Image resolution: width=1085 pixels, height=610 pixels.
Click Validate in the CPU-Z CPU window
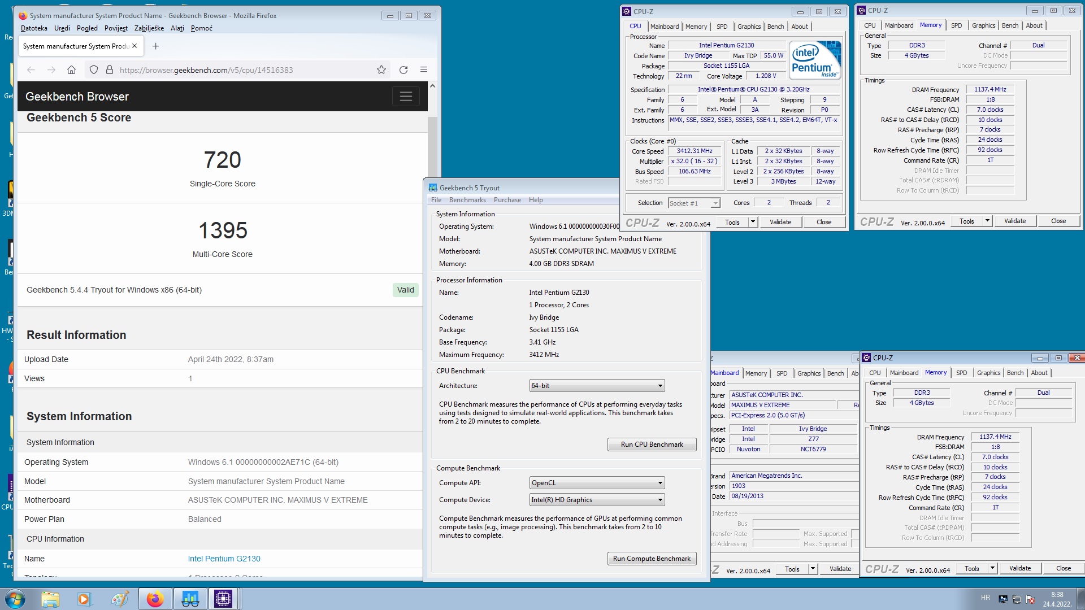tap(780, 222)
